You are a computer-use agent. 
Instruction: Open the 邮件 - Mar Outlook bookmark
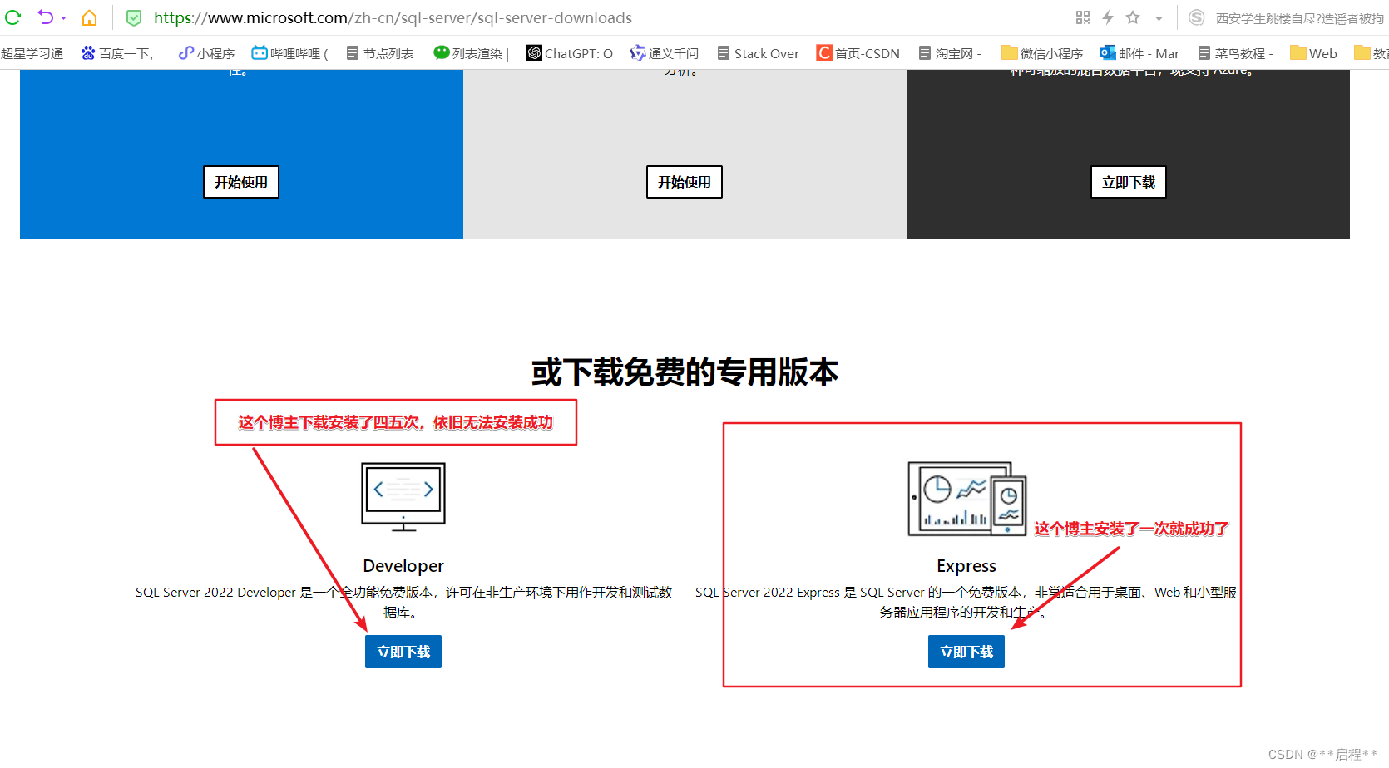pyautogui.click(x=1139, y=53)
